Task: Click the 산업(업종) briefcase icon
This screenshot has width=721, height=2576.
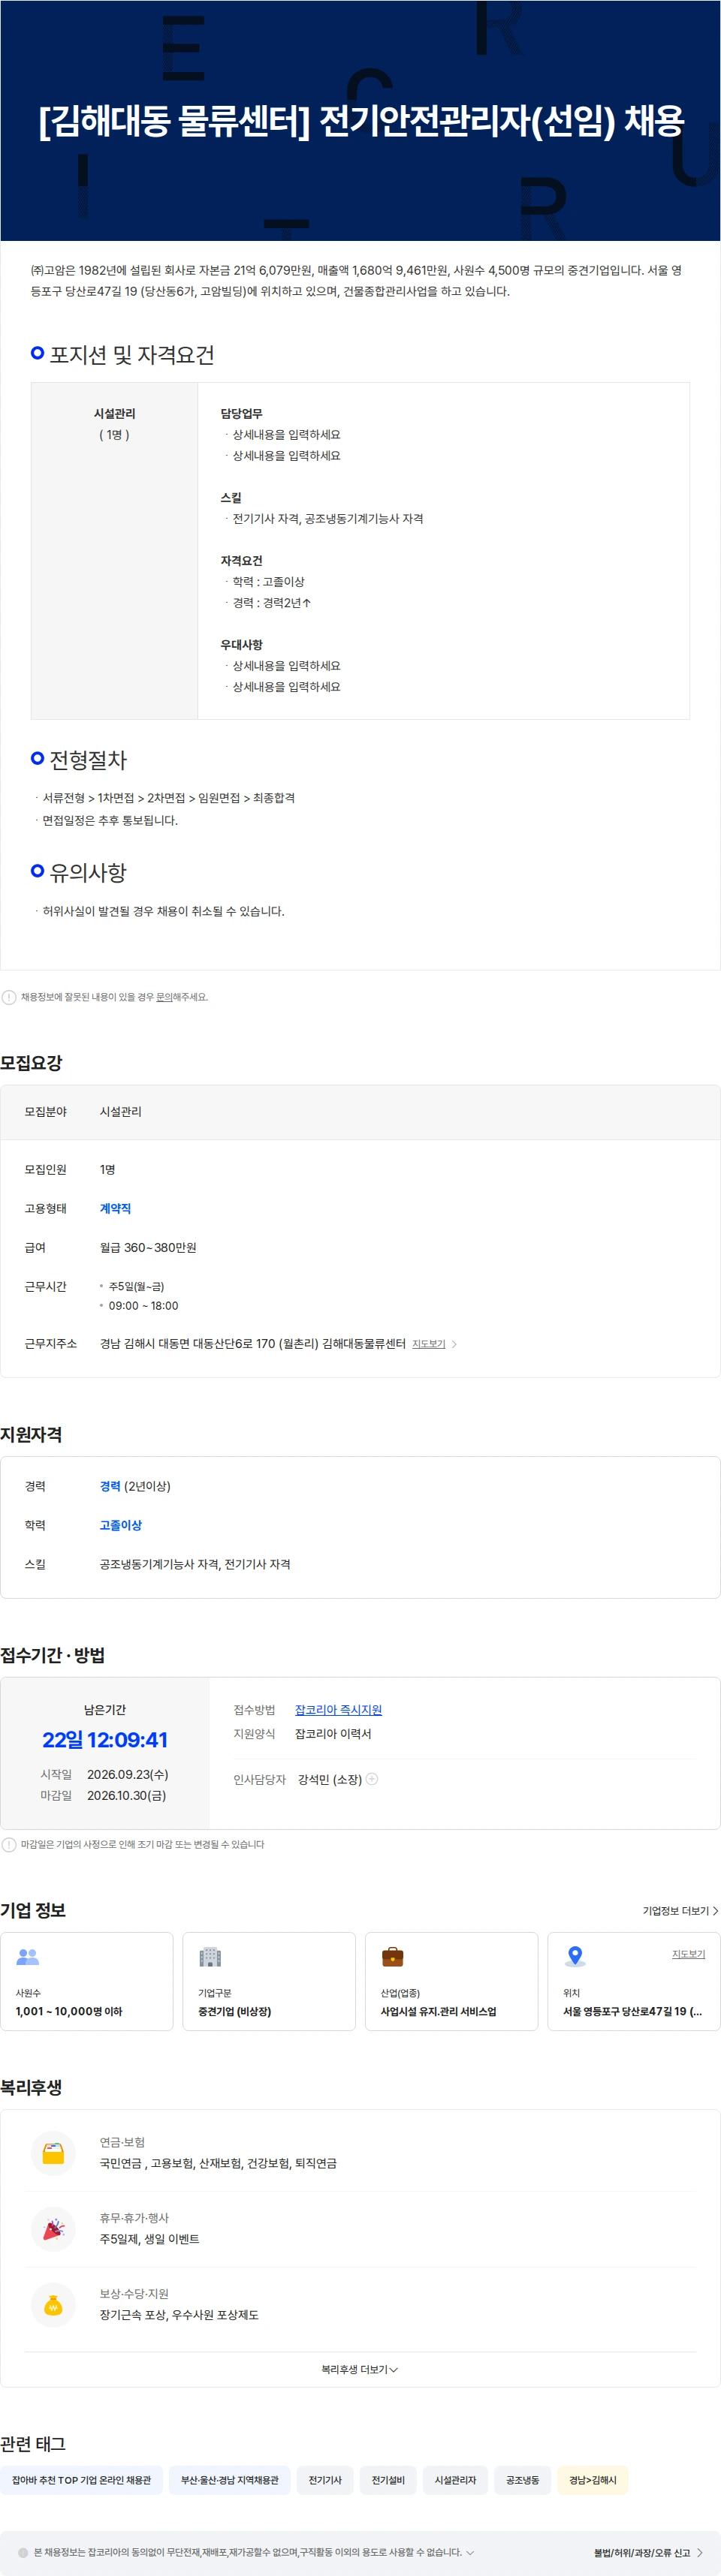Action: [x=393, y=1957]
